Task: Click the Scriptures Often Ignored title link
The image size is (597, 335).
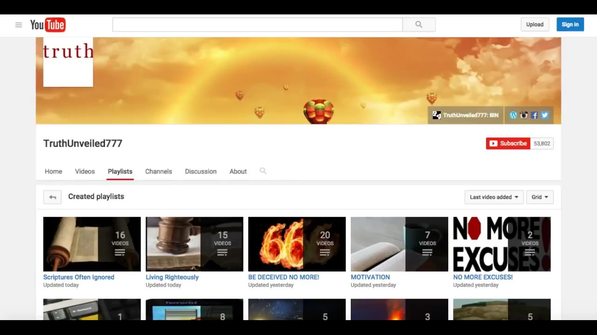Action: pos(79,277)
